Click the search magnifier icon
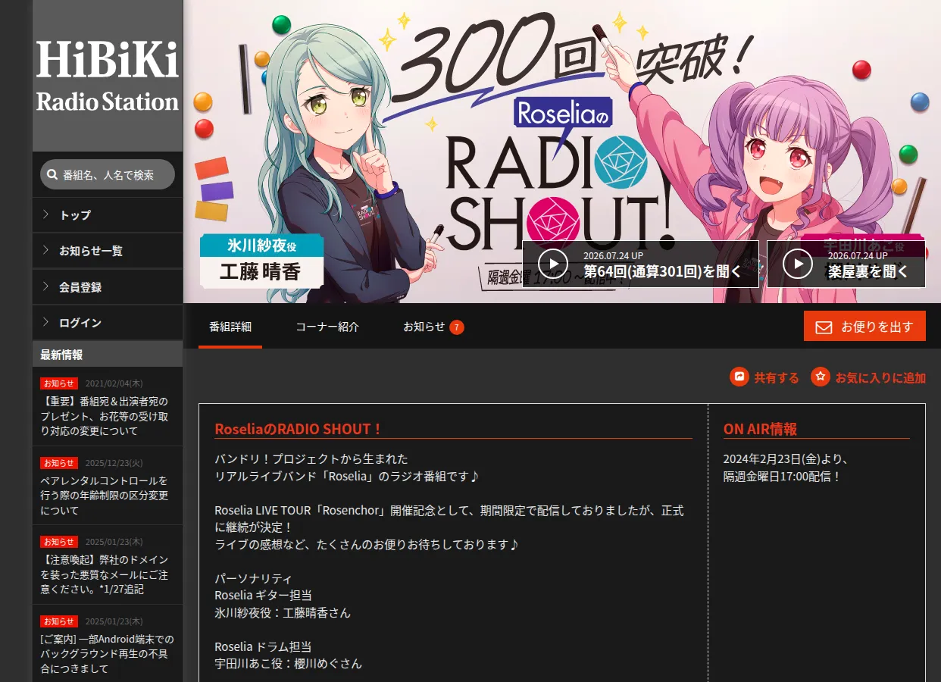This screenshot has width=941, height=682. pos(52,174)
